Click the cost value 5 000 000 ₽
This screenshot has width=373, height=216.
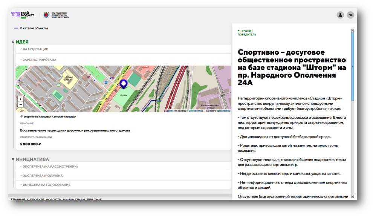pos(31,144)
